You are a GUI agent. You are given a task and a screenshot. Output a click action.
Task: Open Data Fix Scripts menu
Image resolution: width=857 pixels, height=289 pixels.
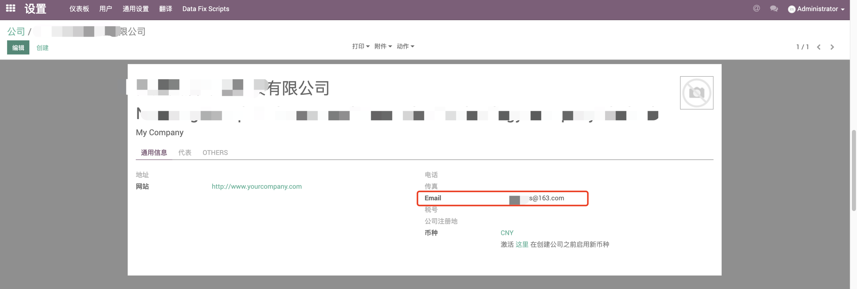click(x=206, y=9)
